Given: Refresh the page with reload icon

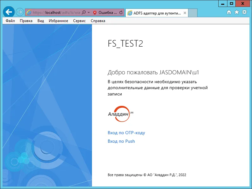Looking at the screenshot, I should tap(121, 12).
